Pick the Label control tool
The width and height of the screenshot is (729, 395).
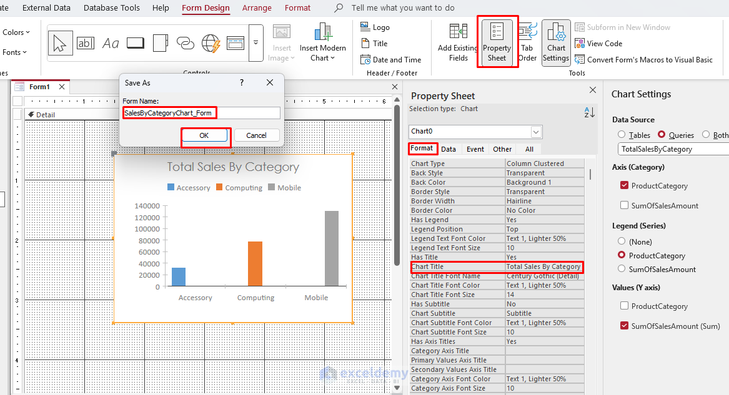point(111,43)
